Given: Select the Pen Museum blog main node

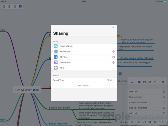Looking at the screenshot, I should 27,90.
